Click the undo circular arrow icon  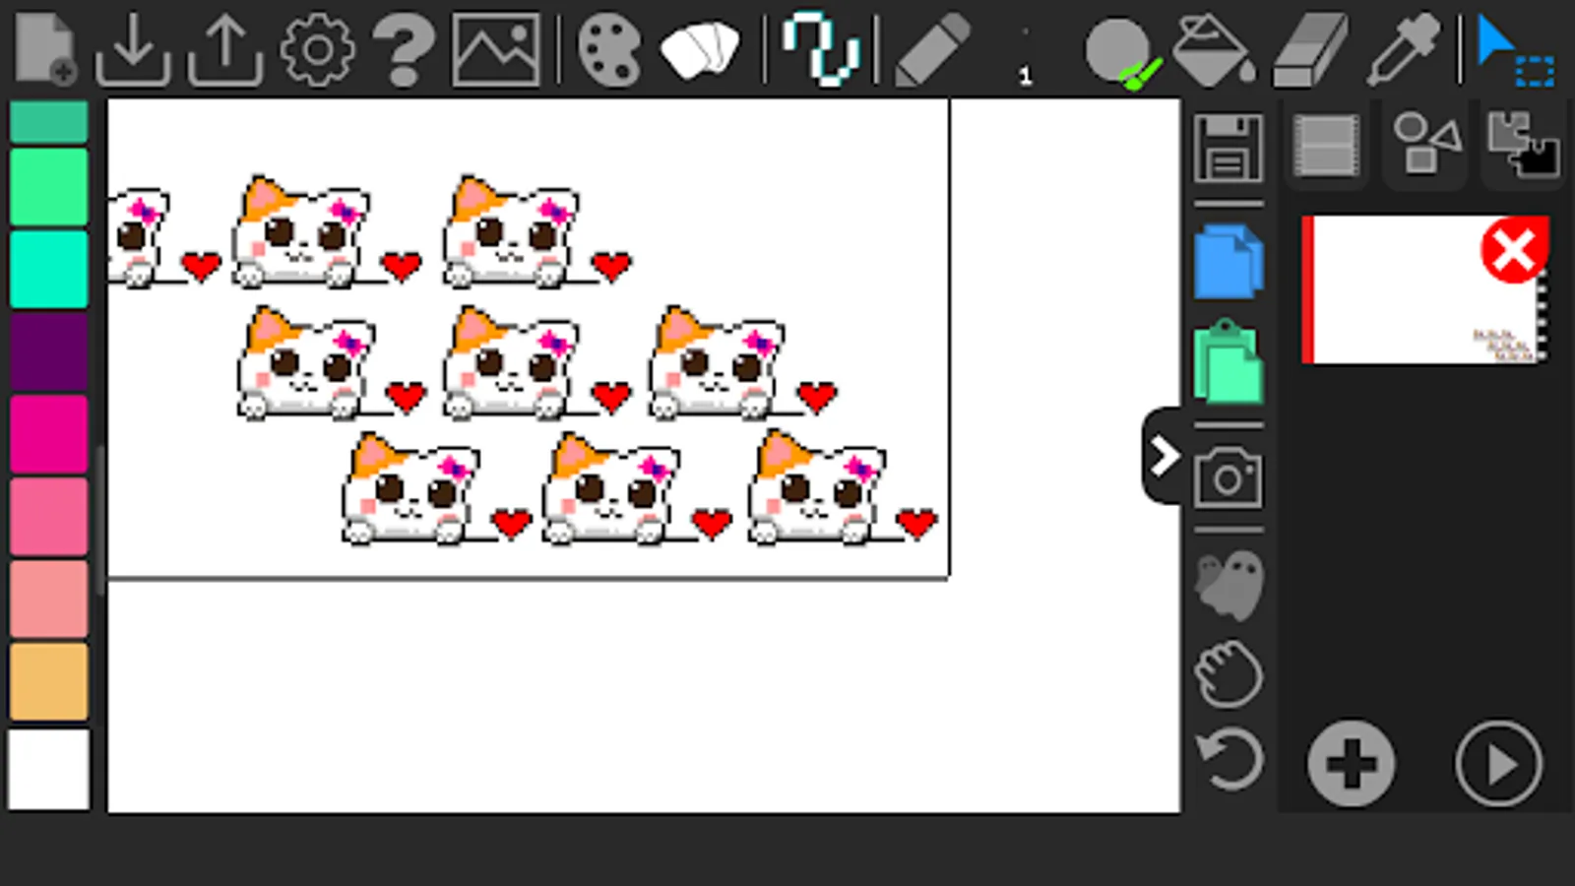pos(1228,759)
